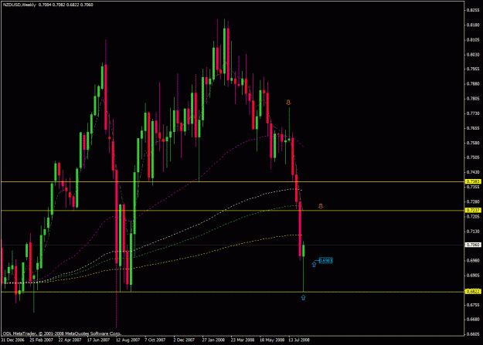Click the 0.6680 price axis label
This screenshot has width=483, height=345.
tap(473, 320)
